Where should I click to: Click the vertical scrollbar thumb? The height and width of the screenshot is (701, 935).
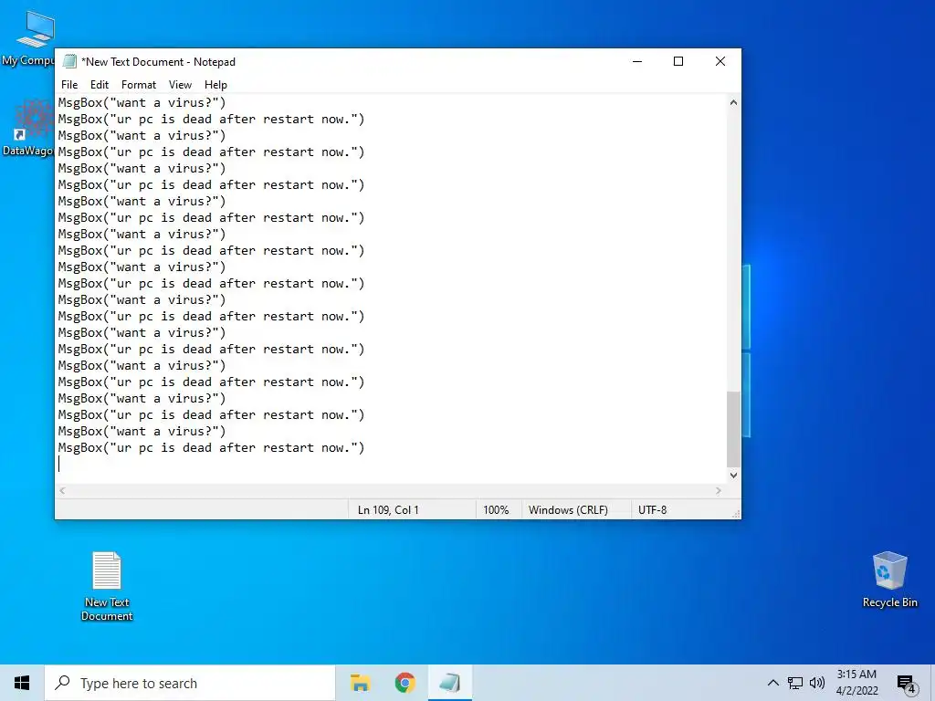(x=733, y=429)
